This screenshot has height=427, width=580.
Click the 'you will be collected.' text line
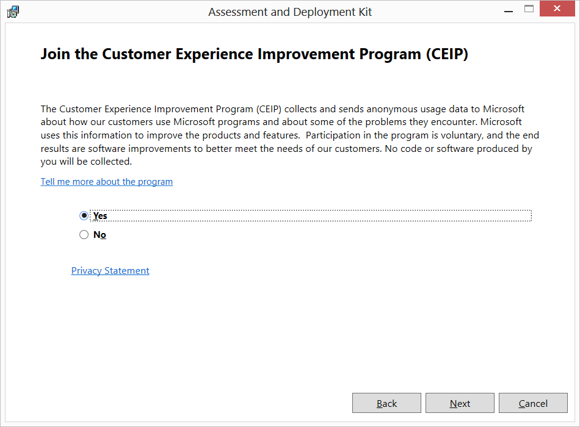tap(86, 162)
